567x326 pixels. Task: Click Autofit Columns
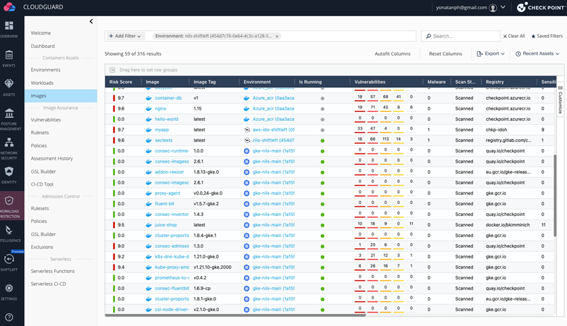click(x=393, y=54)
